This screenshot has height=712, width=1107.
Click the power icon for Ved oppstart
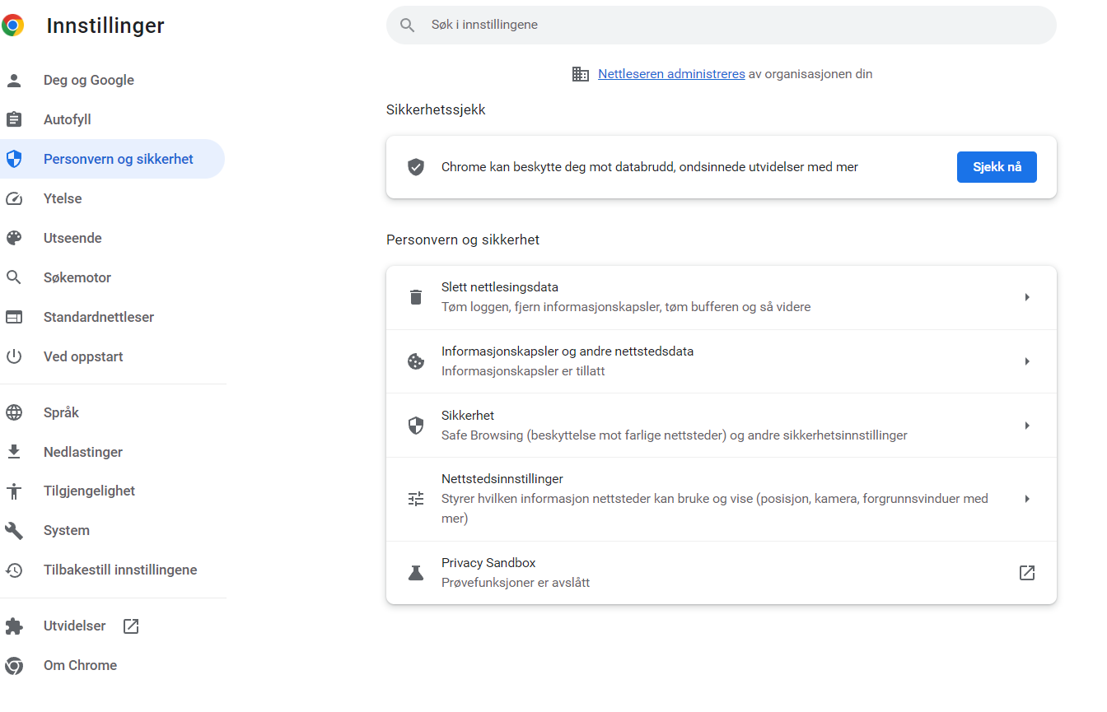point(14,357)
